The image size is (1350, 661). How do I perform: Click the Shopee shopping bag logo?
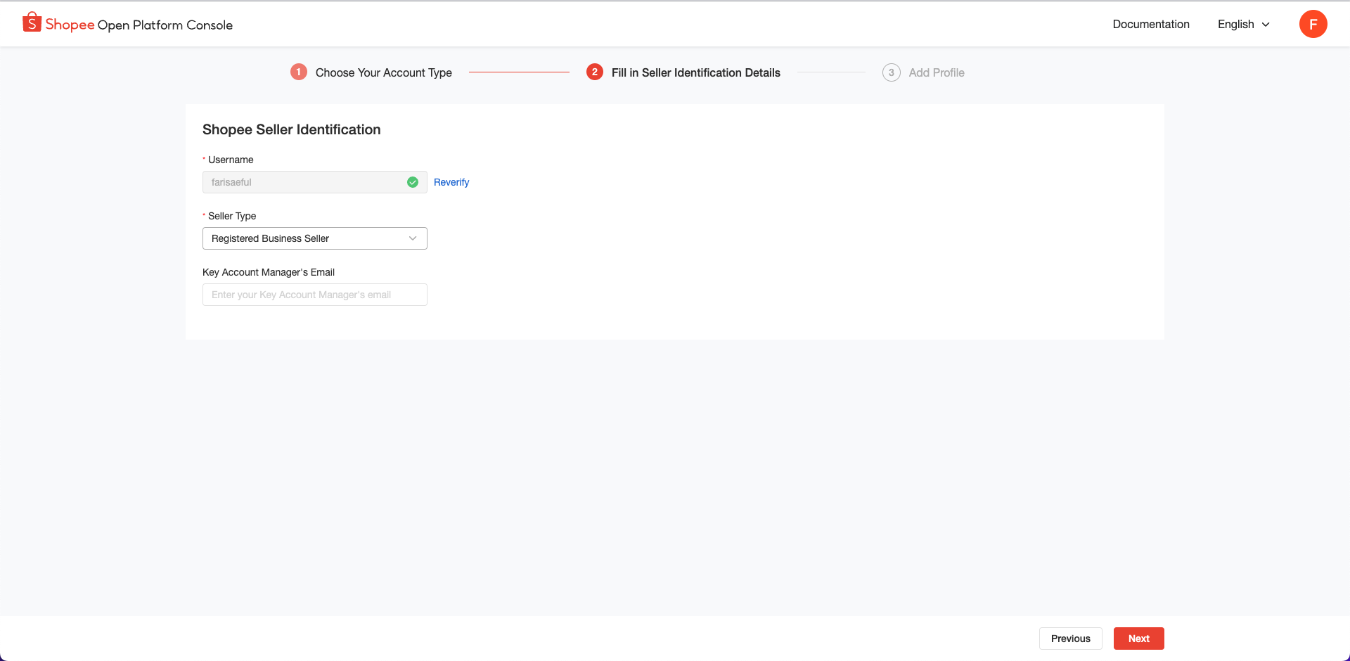[32, 23]
